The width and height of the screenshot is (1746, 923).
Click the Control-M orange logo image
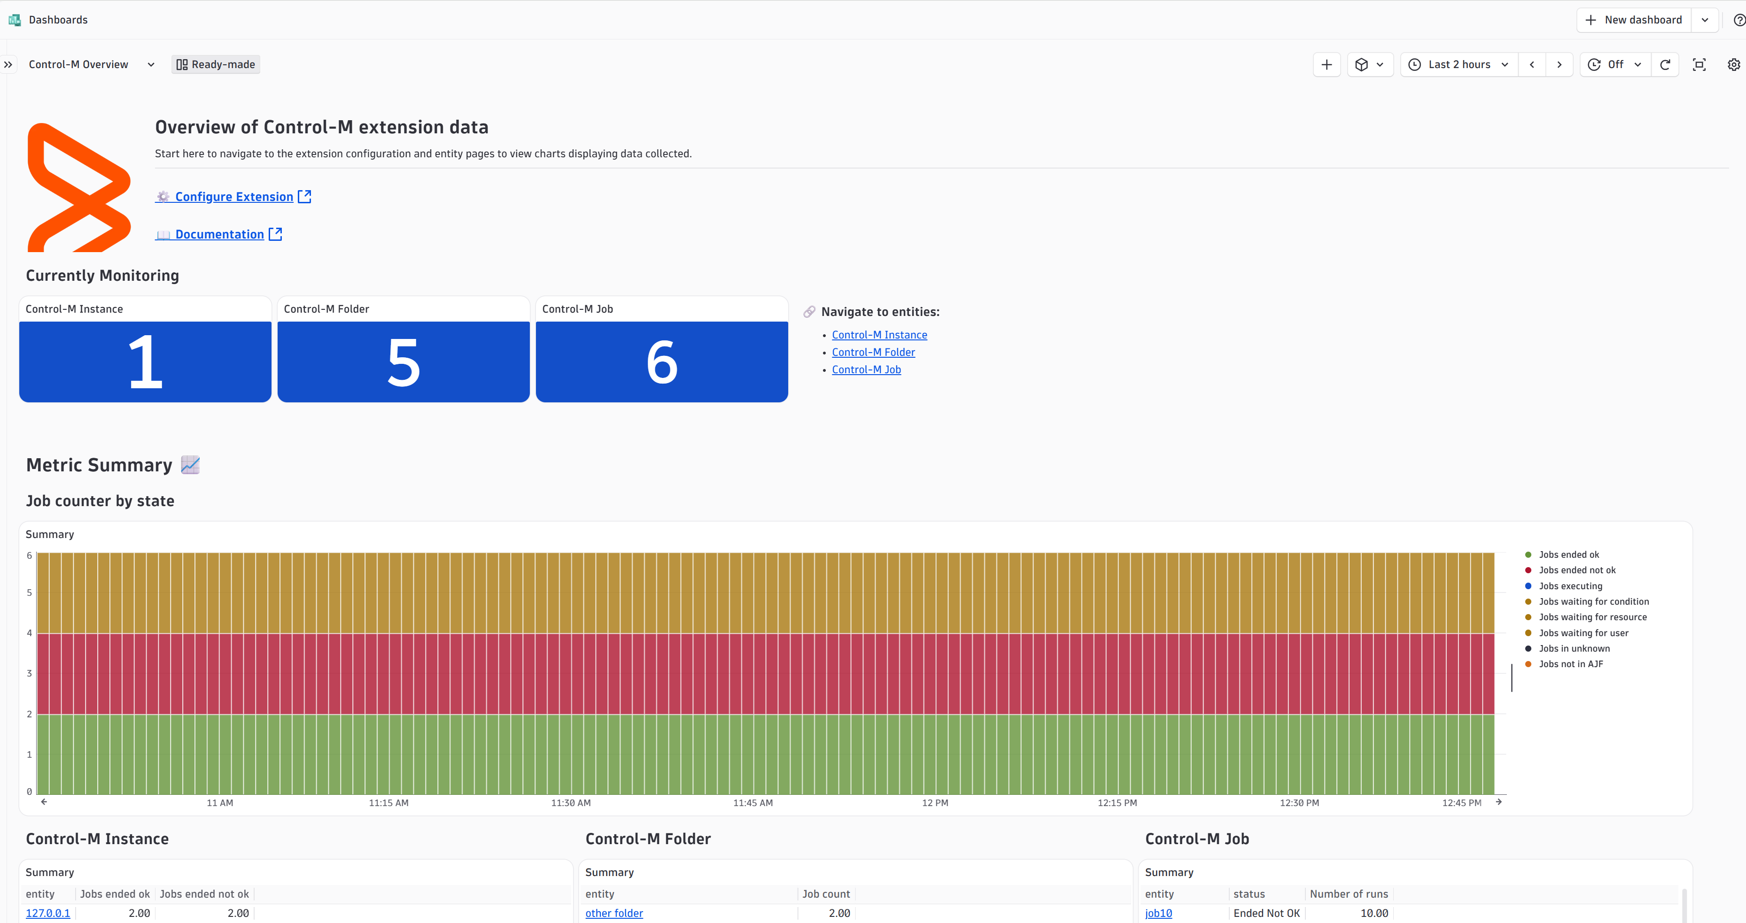coord(78,188)
